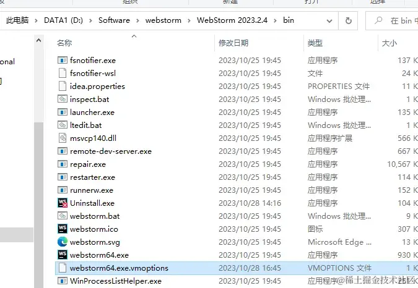The image size is (418, 288).
Task: Select file name repair.exe
Action: [88, 164]
